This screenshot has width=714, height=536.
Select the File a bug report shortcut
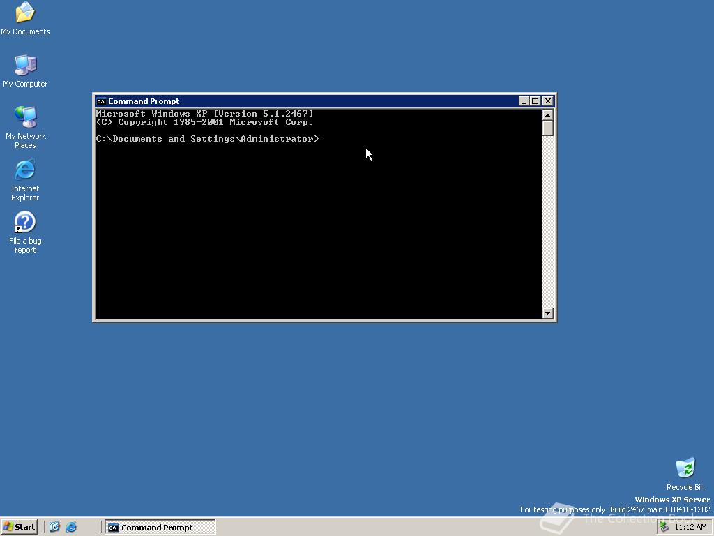point(25,232)
